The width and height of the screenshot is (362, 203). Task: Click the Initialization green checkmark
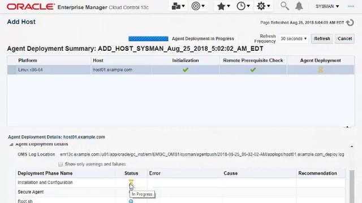coord(186,70)
